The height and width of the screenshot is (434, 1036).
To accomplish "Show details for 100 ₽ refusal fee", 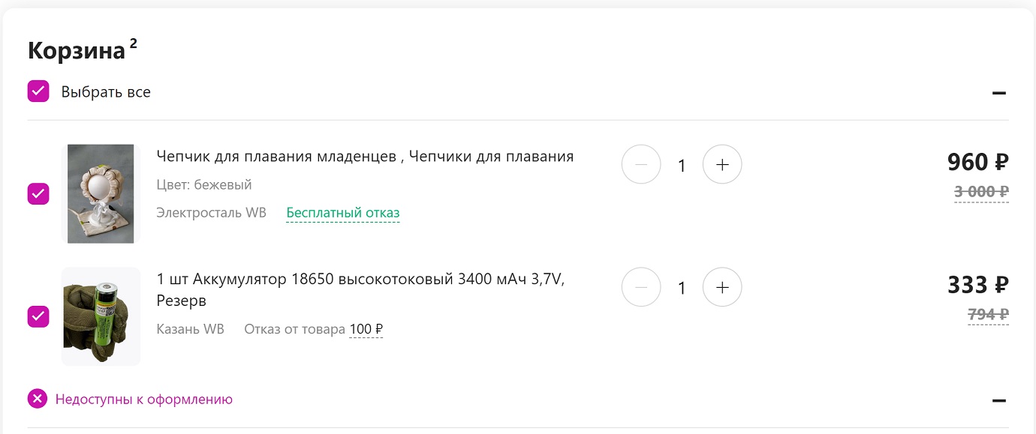I will (x=366, y=329).
